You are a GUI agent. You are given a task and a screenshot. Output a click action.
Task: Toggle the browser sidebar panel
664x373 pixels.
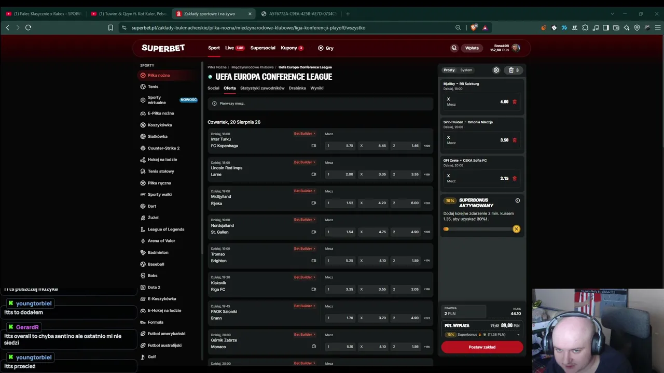point(606,27)
